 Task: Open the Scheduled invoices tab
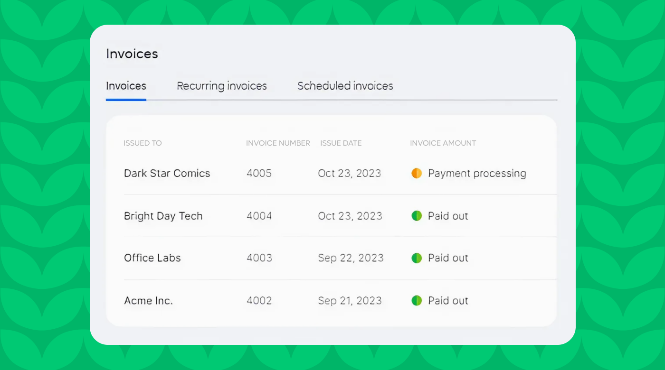point(345,86)
